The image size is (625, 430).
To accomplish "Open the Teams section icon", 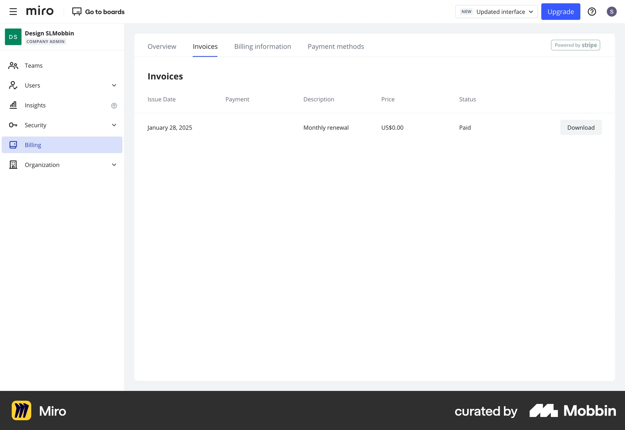I will point(13,65).
